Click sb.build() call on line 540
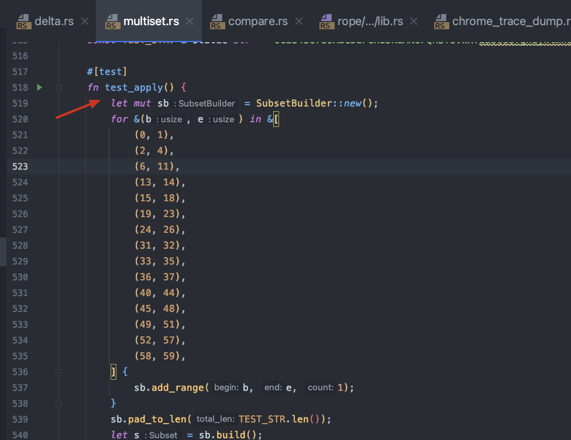The image size is (571, 440). point(228,435)
